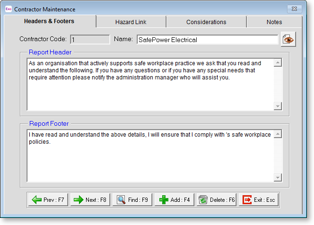Viewport: 314px width, 225px height.
Task: Click the Name field containing SafePower Electrical
Action: [208, 40]
